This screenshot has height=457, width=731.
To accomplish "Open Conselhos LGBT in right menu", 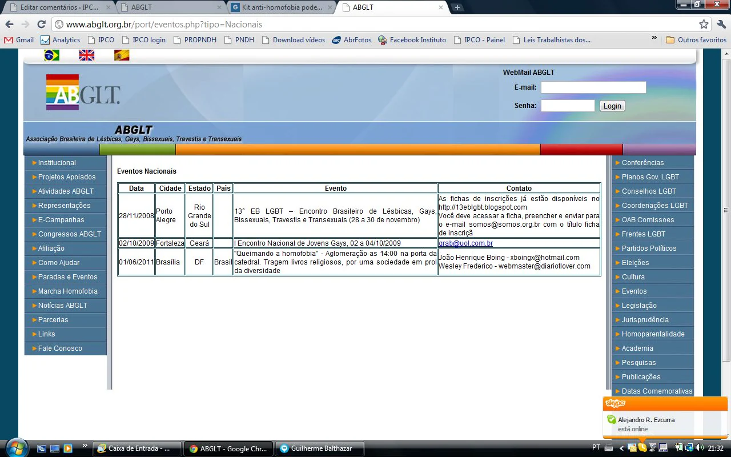I will coord(653,191).
